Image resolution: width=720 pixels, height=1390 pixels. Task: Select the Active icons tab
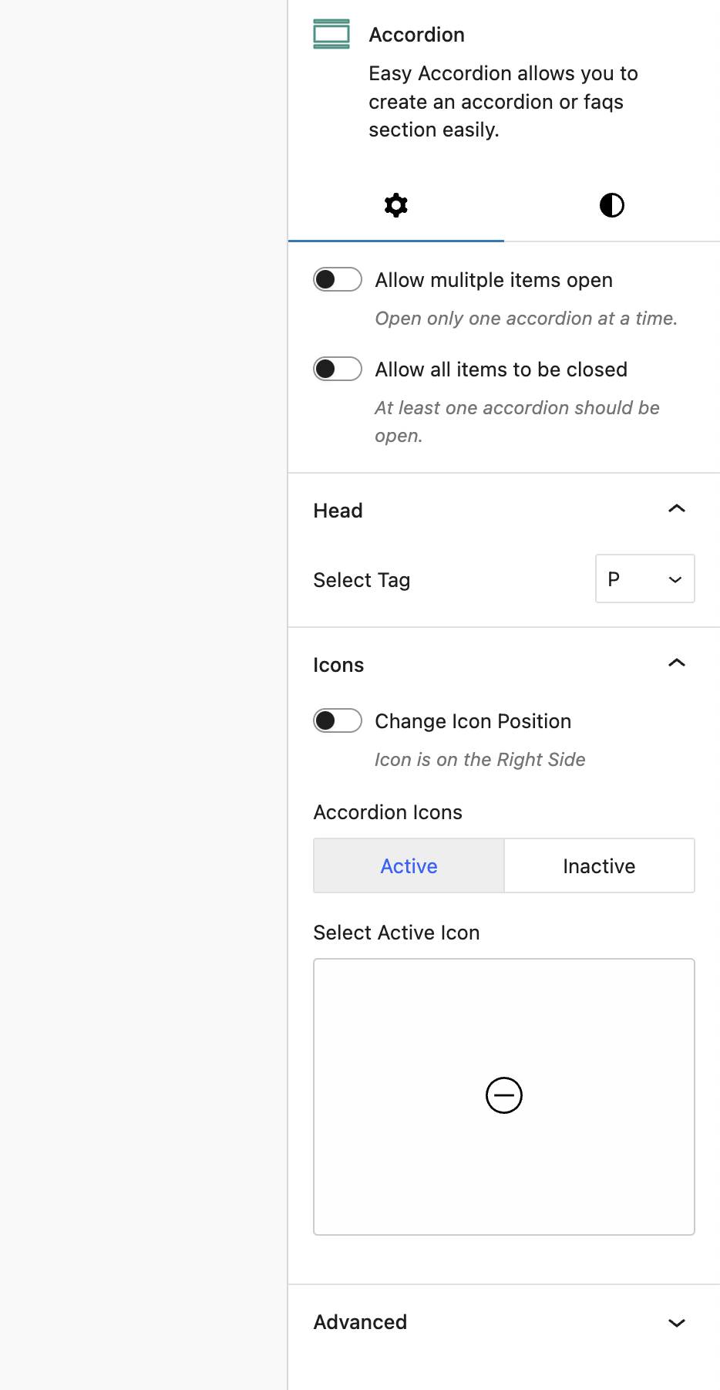(409, 866)
